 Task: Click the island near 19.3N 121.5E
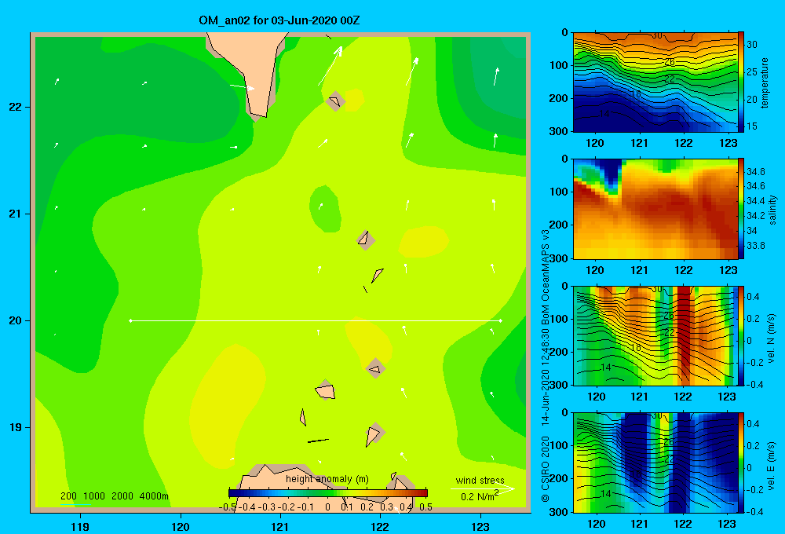point(326,390)
